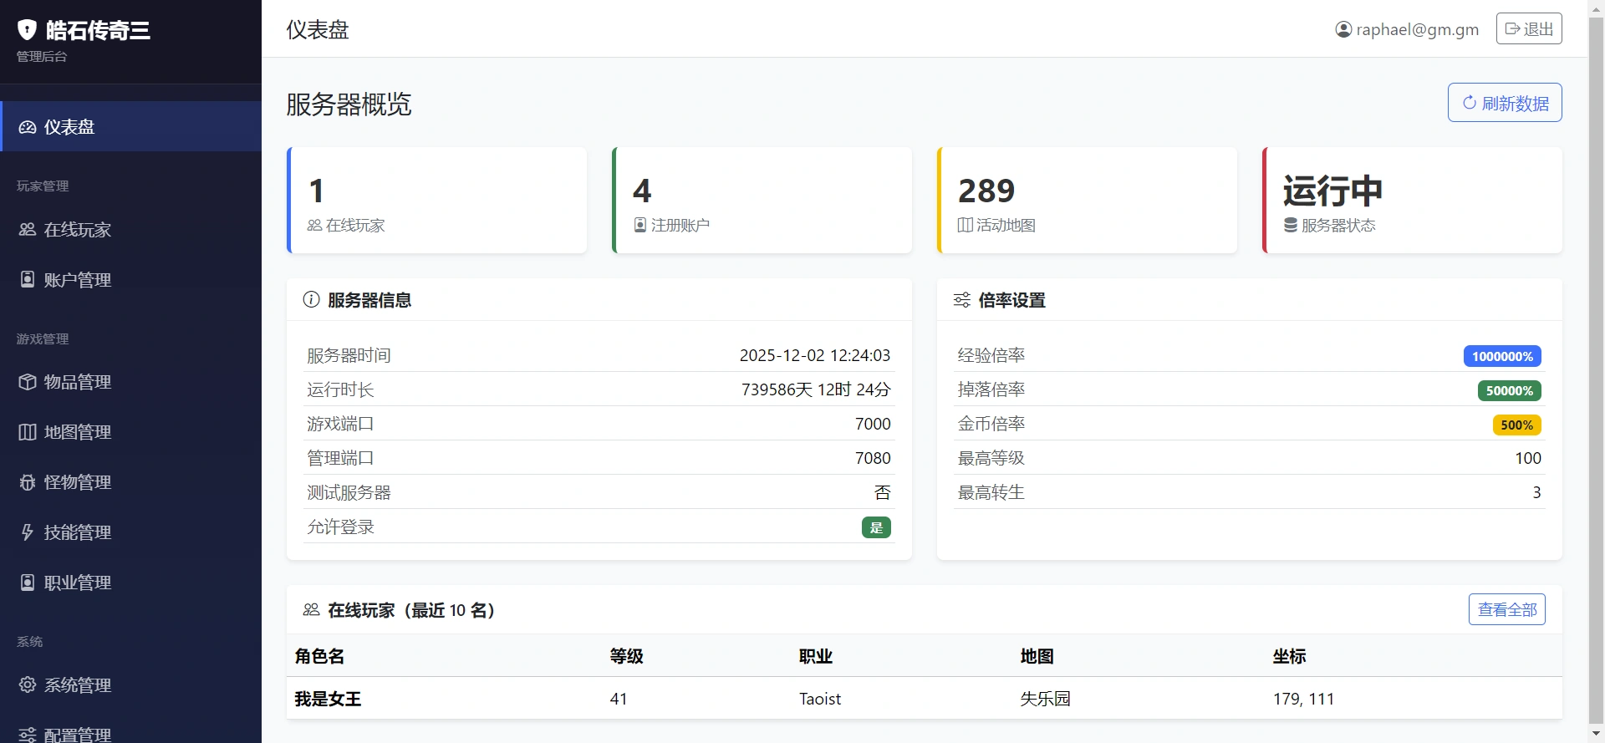Screen dimensions: 1605x743
Task: Click the map icon beside 地图管理
Action: pyautogui.click(x=28, y=432)
